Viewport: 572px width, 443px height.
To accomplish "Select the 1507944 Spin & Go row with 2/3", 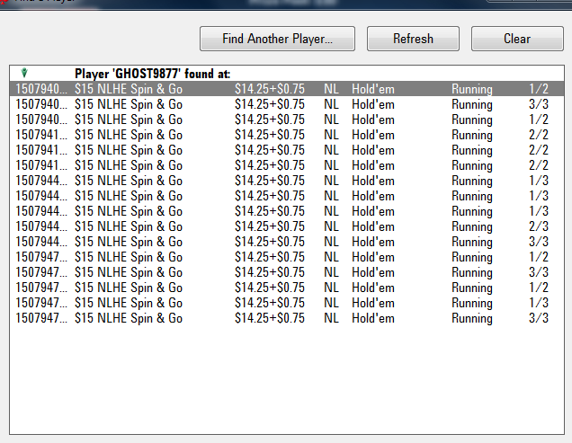I will point(287,226).
